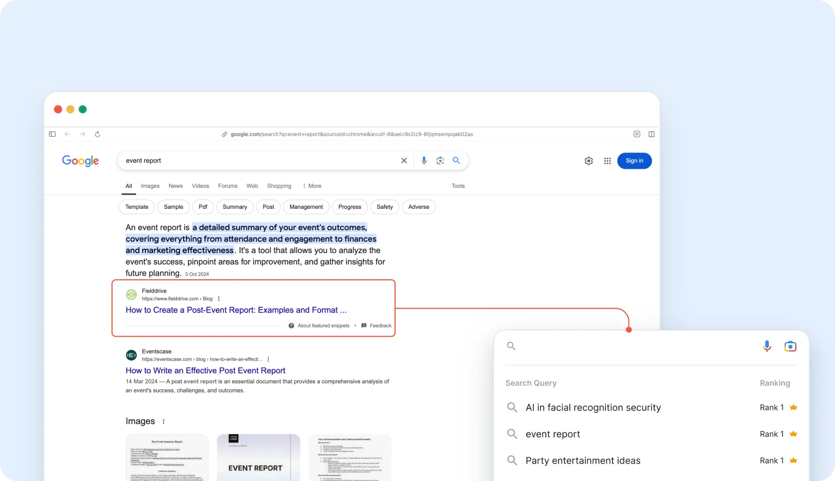The height and width of the screenshot is (481, 835).
Task: Click the Sign in button
Action: (x=634, y=161)
